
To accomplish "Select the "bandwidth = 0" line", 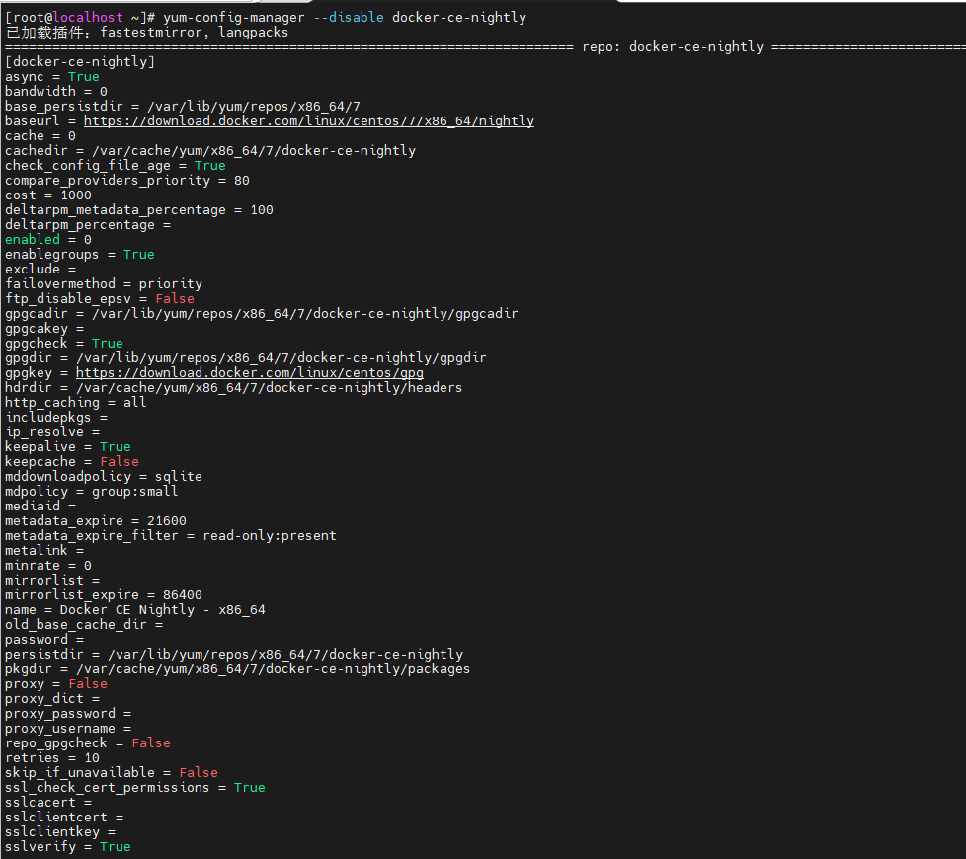I will pyautogui.click(x=56, y=92).
